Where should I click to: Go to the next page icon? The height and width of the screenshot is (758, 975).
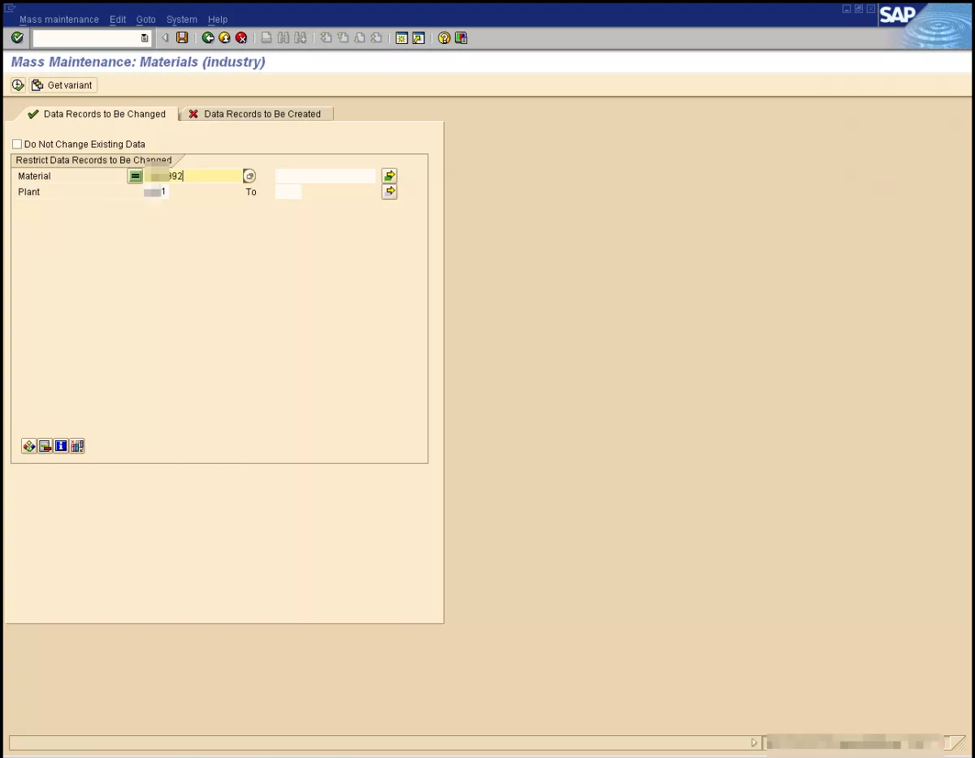pyautogui.click(x=359, y=38)
